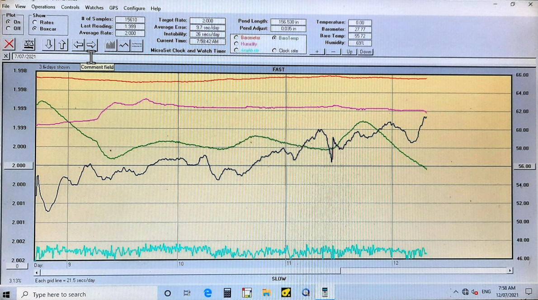The image size is (538, 300).
Task: Click the zigzag line graph icon
Action: point(124,45)
